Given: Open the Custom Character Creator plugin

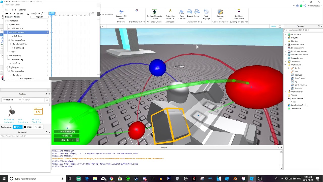Looking at the screenshot, I should pyautogui.click(x=155, y=14).
